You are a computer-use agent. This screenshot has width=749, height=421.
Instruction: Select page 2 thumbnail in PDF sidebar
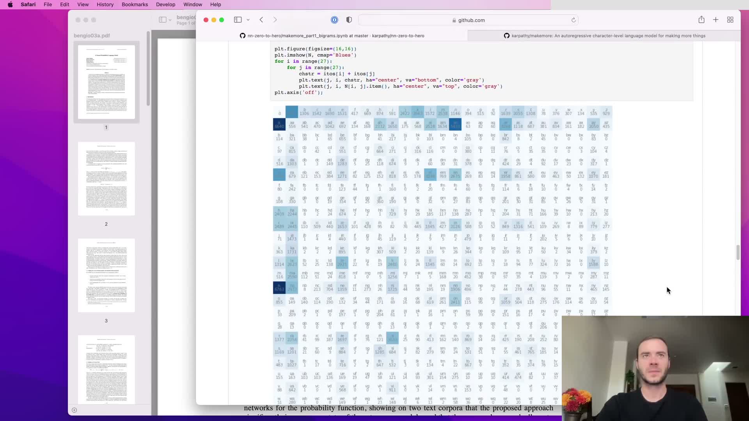click(106, 179)
